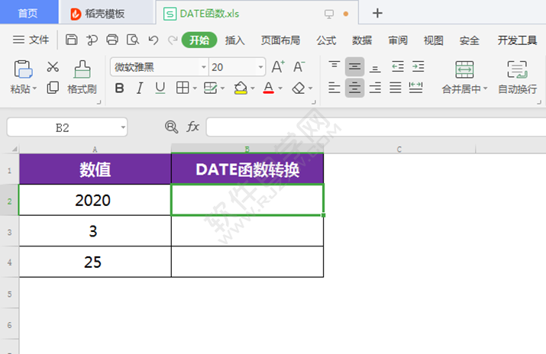Toggle center horizontal alignment
Image resolution: width=546 pixels, height=354 pixels.
click(x=354, y=88)
